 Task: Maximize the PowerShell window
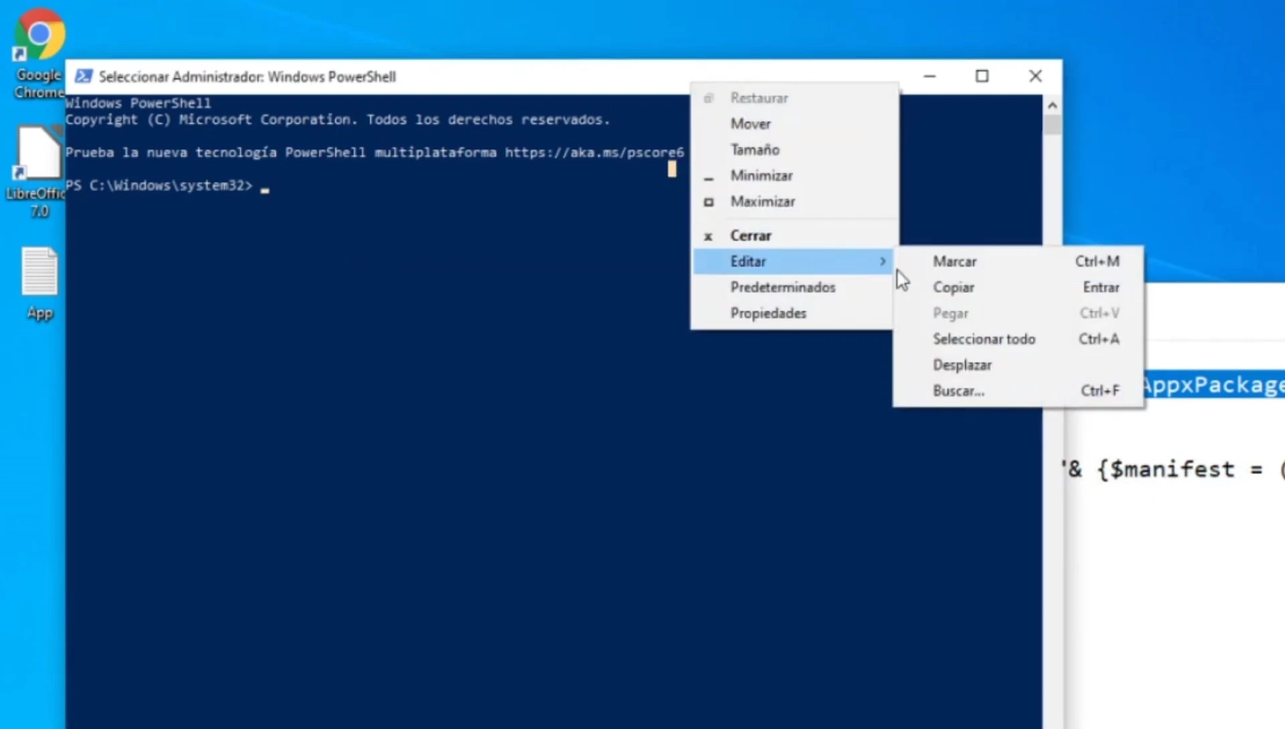[982, 76]
